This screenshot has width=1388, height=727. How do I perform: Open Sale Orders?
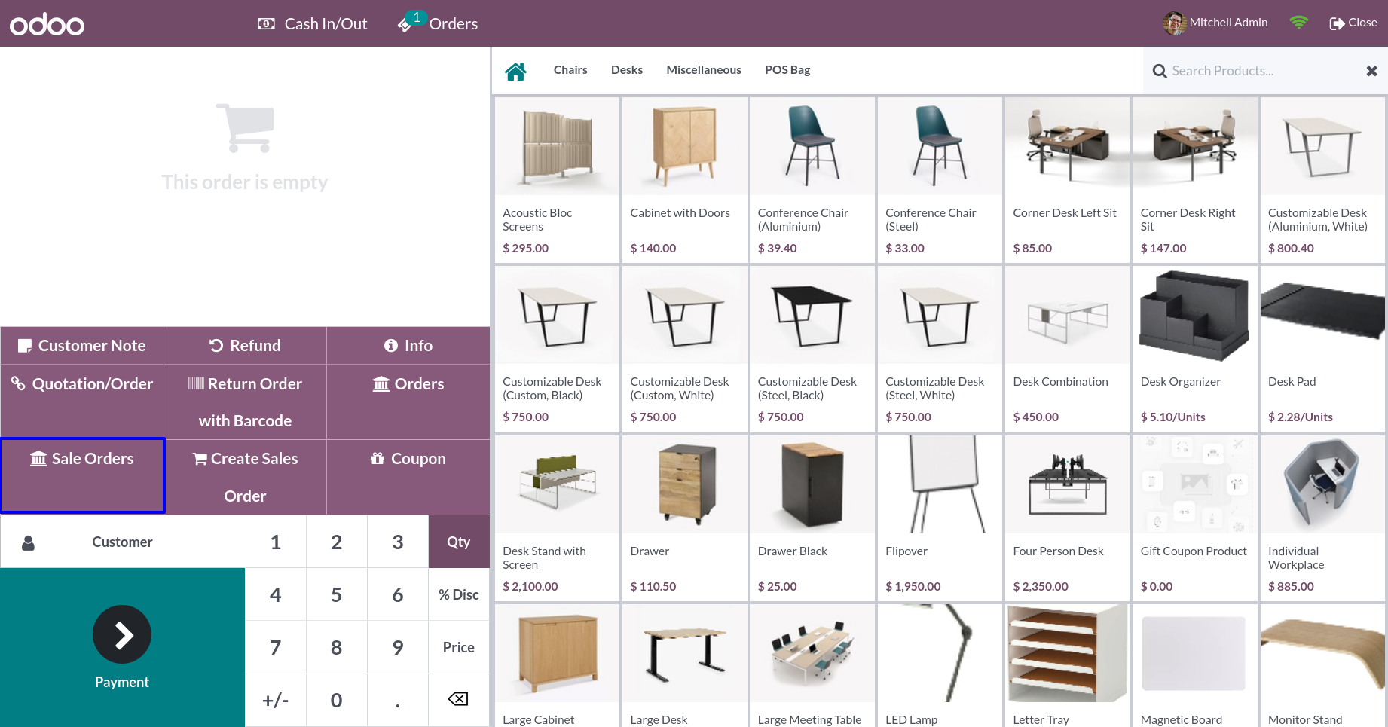(x=82, y=476)
